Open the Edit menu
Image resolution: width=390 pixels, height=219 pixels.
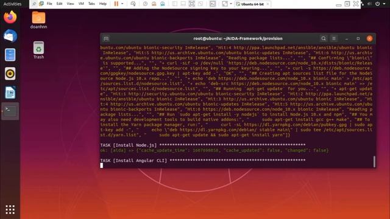click(x=60, y=4)
